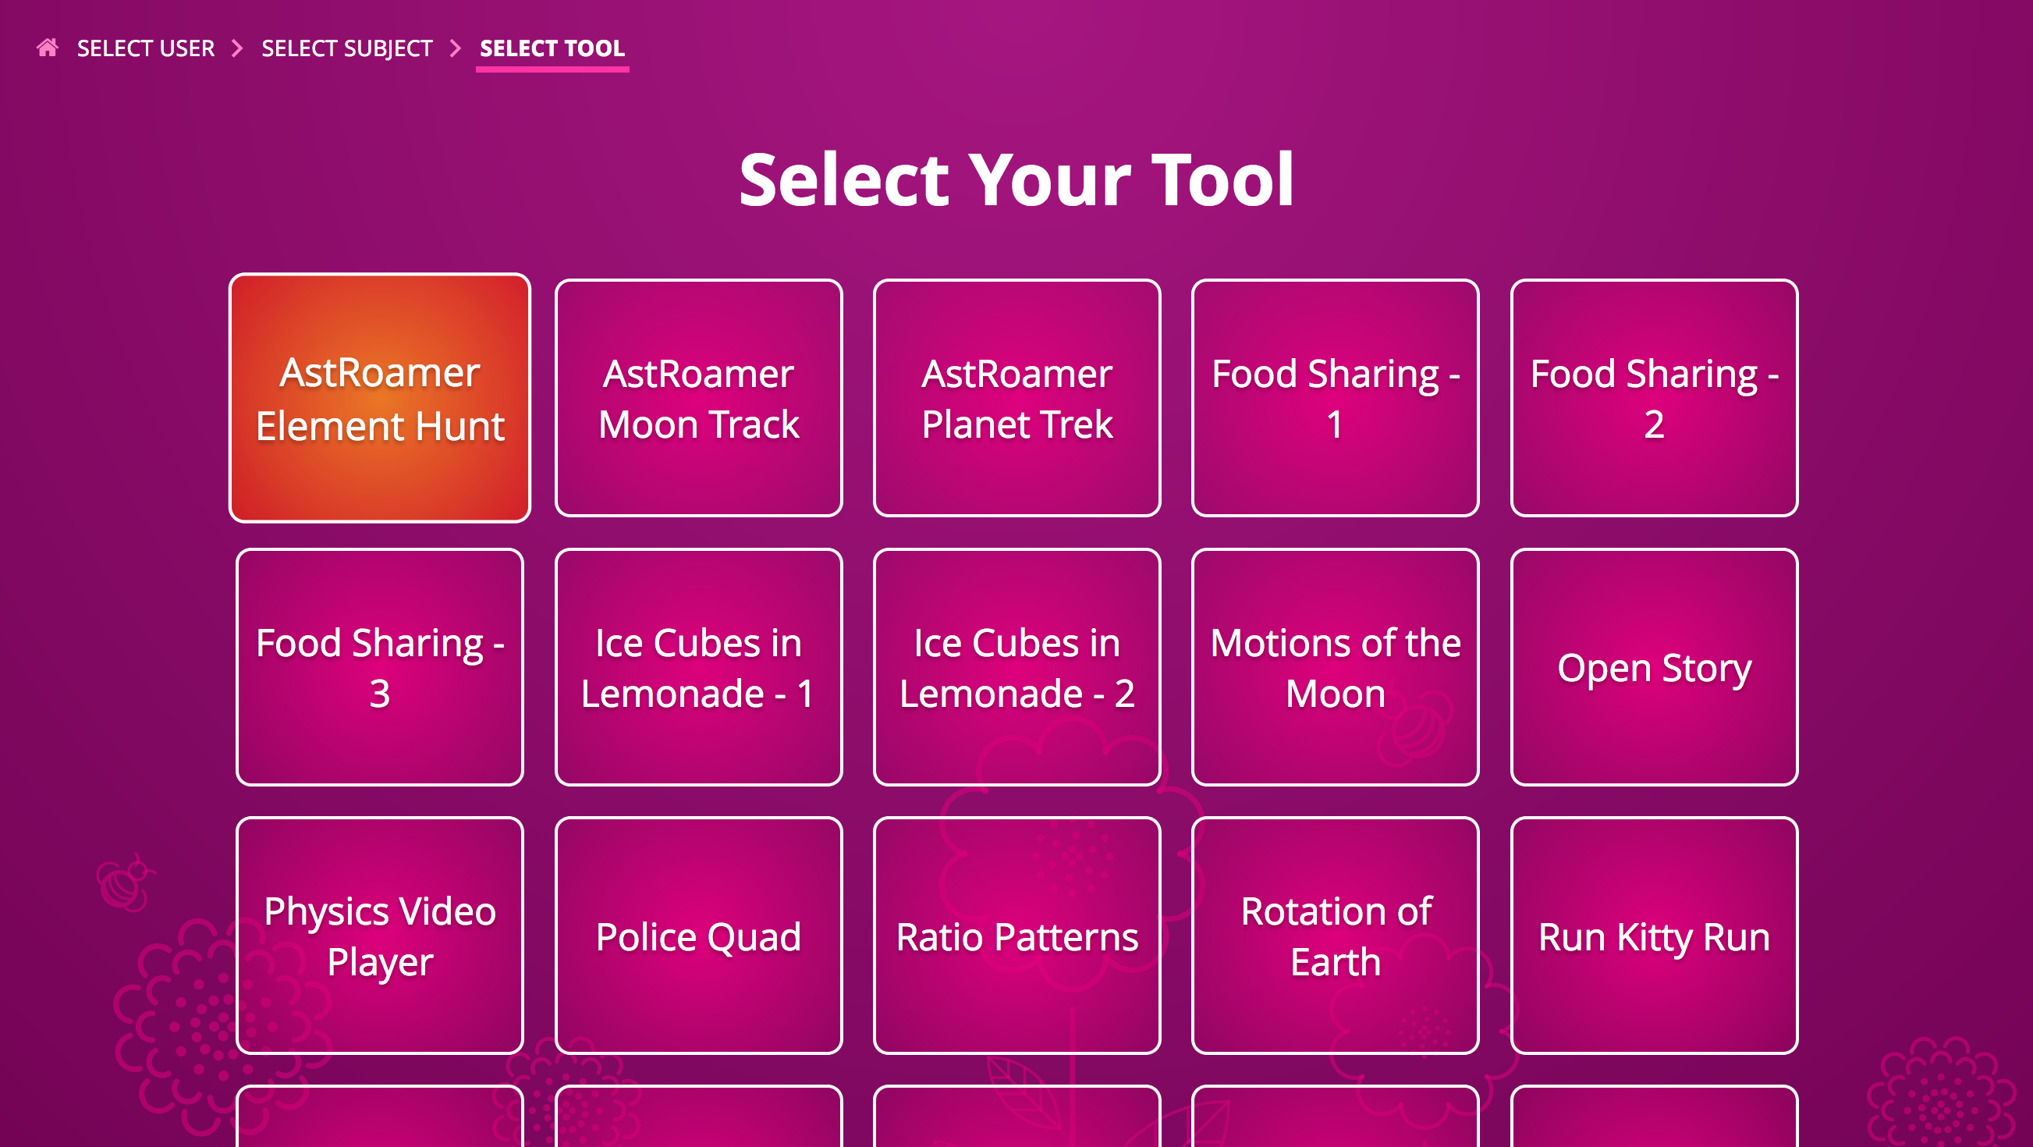Open Ice Cubes in Lemonade - 1
2033x1147 pixels.
[x=697, y=669]
